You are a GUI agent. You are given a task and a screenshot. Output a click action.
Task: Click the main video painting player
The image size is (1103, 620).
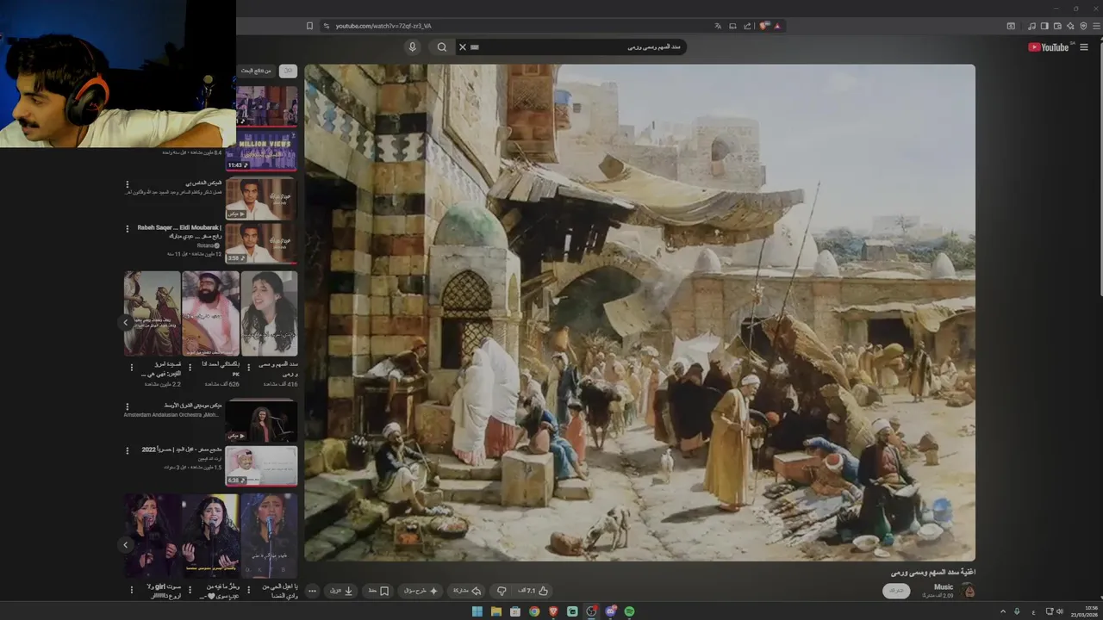tap(639, 313)
